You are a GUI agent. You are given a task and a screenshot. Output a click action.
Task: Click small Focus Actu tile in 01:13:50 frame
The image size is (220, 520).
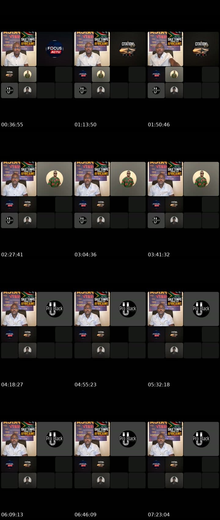(83, 74)
